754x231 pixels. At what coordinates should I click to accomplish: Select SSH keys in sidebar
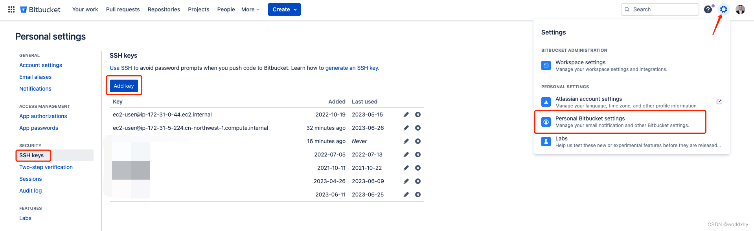31,155
